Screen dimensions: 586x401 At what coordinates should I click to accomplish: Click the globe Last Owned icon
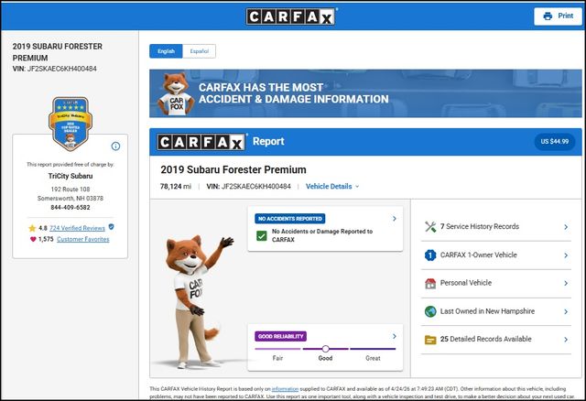click(x=430, y=311)
